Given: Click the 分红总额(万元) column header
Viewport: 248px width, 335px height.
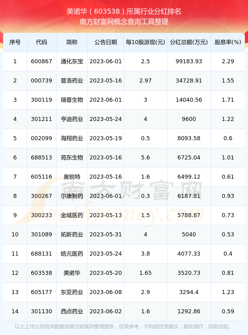Looking at the screenshot, I should click(x=189, y=42).
